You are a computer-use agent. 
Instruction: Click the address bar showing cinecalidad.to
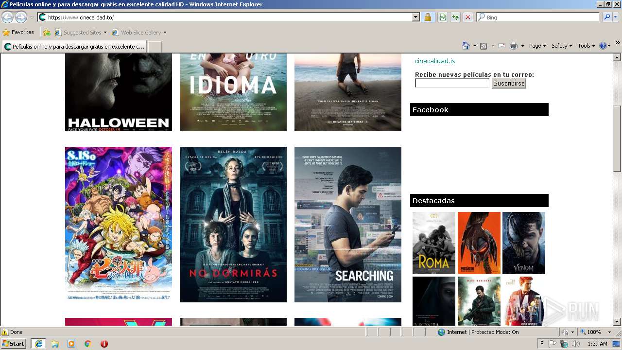225,17
